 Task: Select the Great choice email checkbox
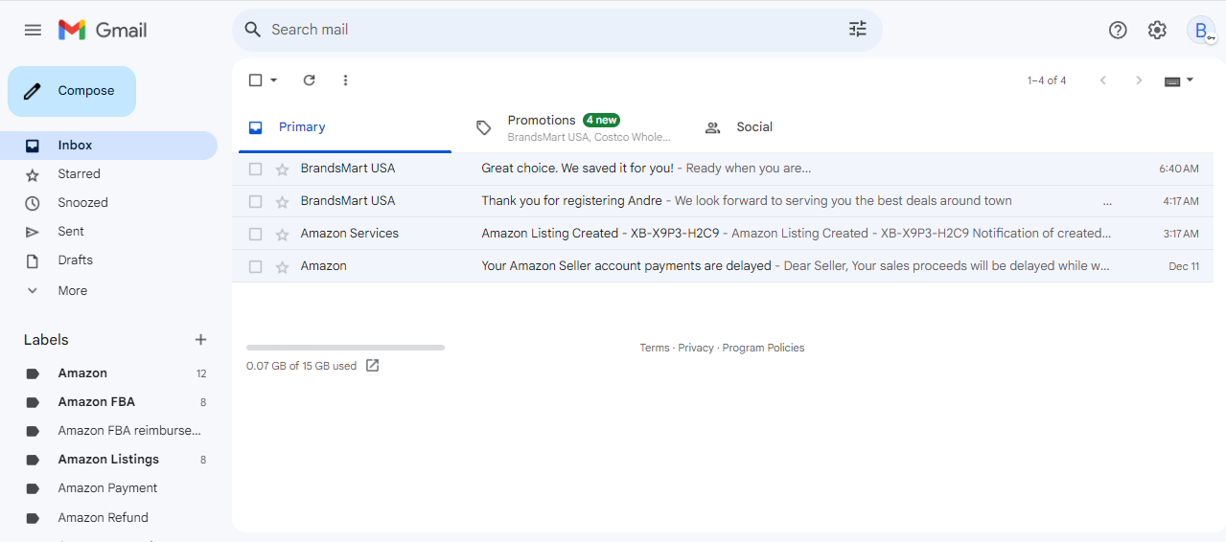(x=255, y=169)
